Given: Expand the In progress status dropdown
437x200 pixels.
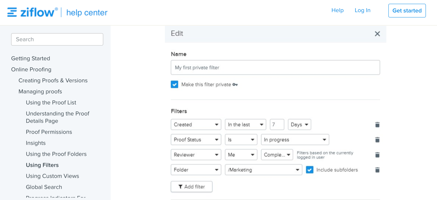Looking at the screenshot, I should 295,140.
